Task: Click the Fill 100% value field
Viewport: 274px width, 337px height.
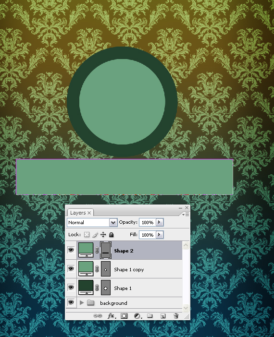Action: point(148,235)
